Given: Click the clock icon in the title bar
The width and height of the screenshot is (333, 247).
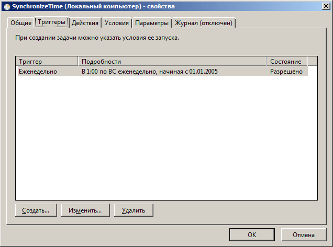Looking at the screenshot, I should [x=7, y=7].
